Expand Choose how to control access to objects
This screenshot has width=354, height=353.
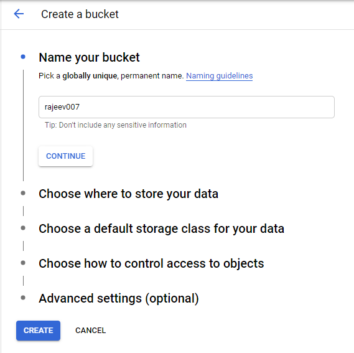[x=151, y=263]
